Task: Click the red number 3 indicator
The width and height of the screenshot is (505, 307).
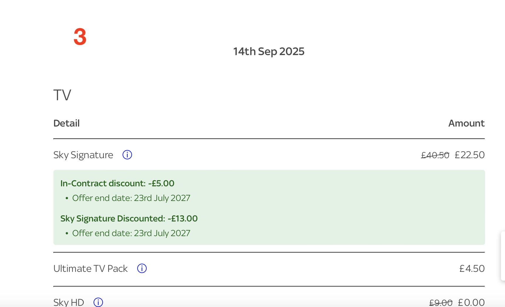Action: [x=80, y=36]
